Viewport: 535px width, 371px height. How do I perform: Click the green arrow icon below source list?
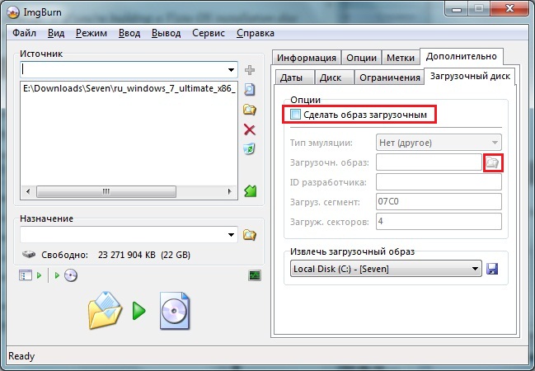pyautogui.click(x=250, y=190)
